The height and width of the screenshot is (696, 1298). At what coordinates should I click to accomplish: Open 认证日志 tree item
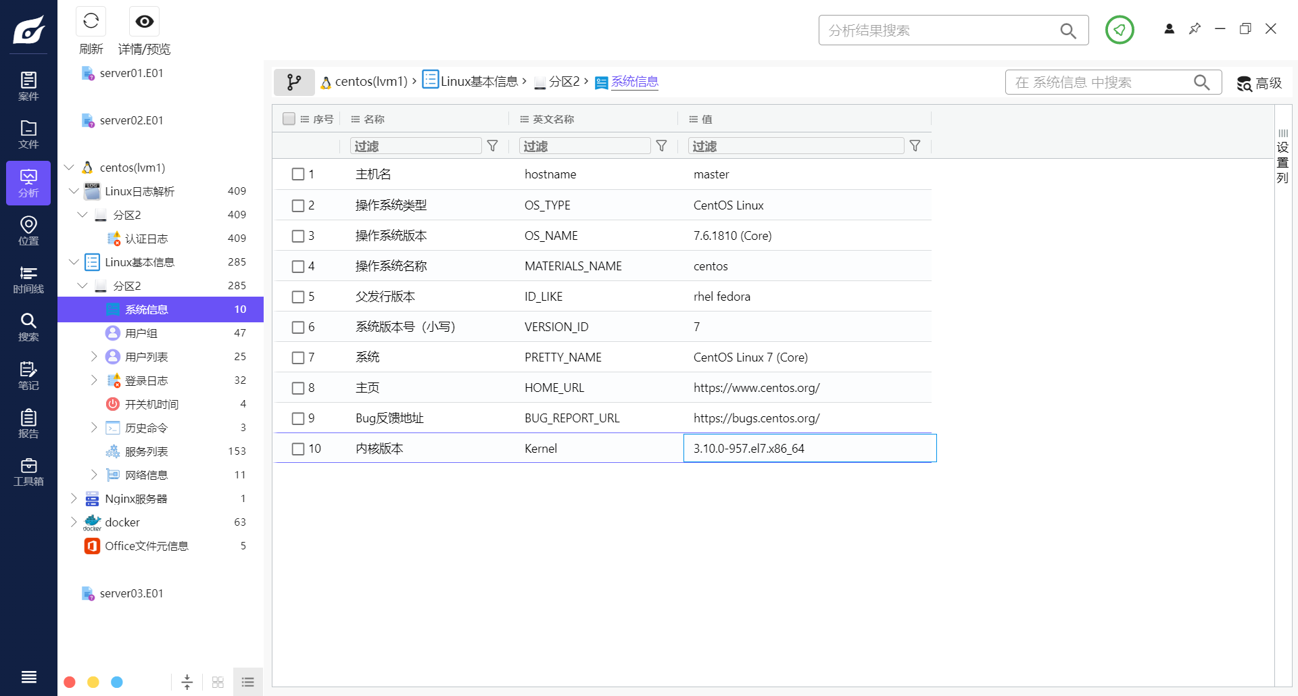[x=146, y=239]
